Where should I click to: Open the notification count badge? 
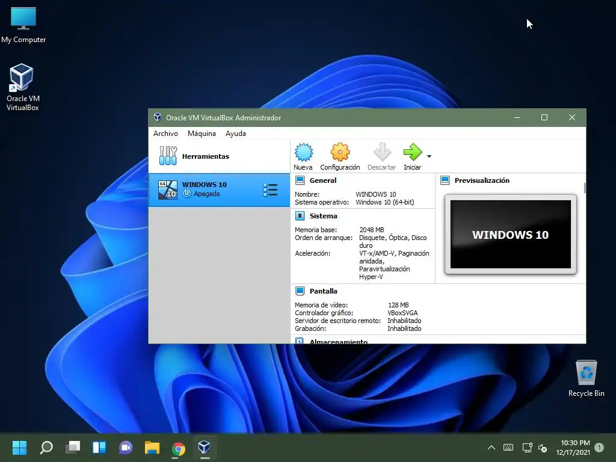(599, 448)
